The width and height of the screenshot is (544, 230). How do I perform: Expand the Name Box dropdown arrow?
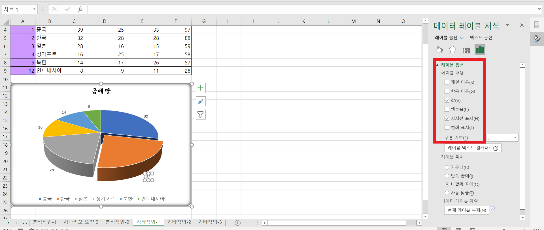point(34,9)
